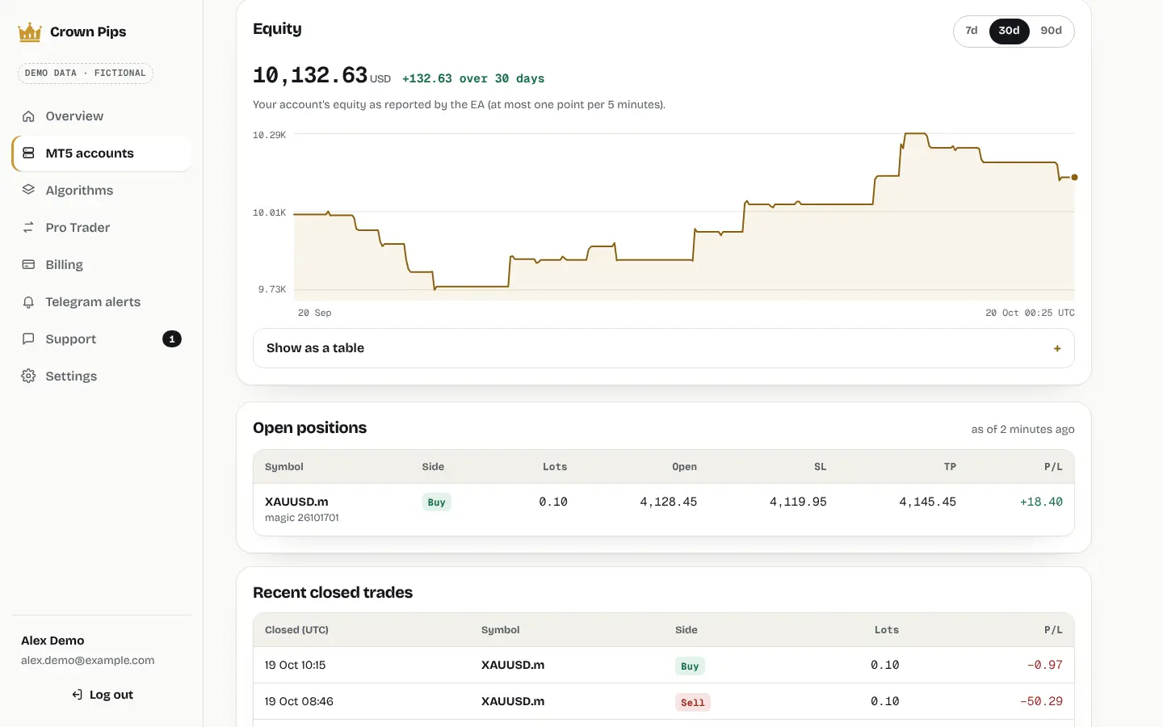Open the Overview page
Image resolution: width=1163 pixels, height=727 pixels.
[102, 116]
